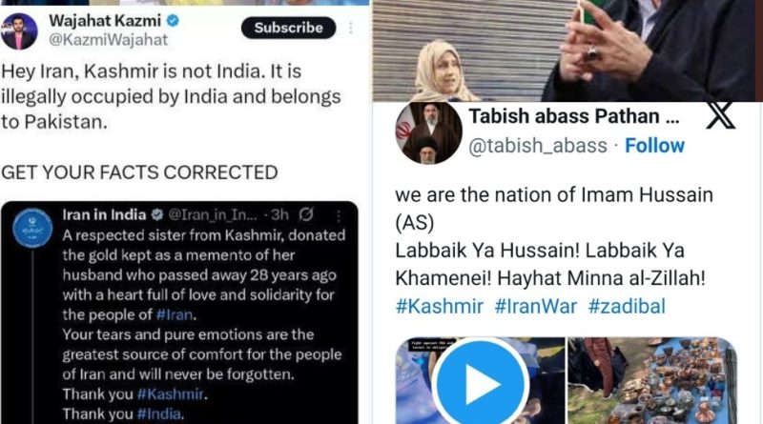Open the #zadibal hashtag
The height and width of the screenshot is (424, 763).
point(627,307)
